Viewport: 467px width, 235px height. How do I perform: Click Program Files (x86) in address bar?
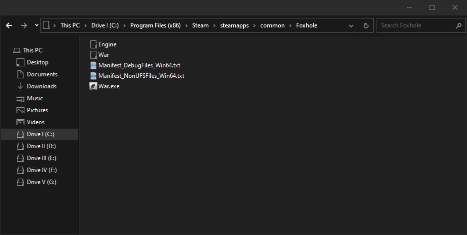pyautogui.click(x=155, y=25)
